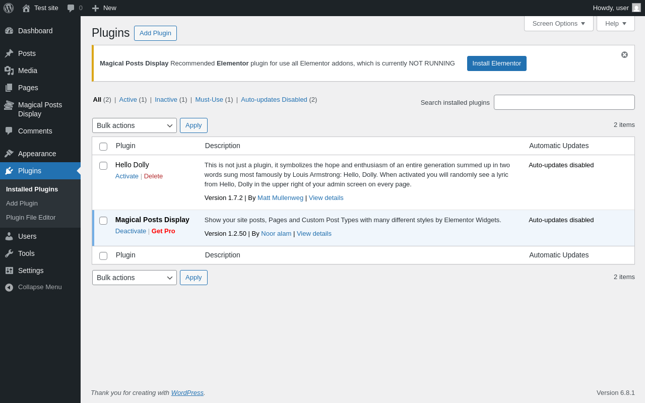Click the Collapse Menu arrow icon
This screenshot has height=403, width=645.
pyautogui.click(x=9, y=287)
